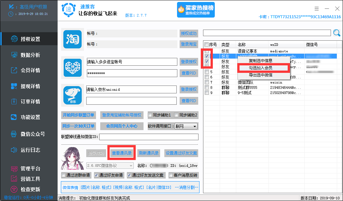Click the [视频|名称.格式] format link
The width and height of the screenshot is (343, 201).
(129, 187)
